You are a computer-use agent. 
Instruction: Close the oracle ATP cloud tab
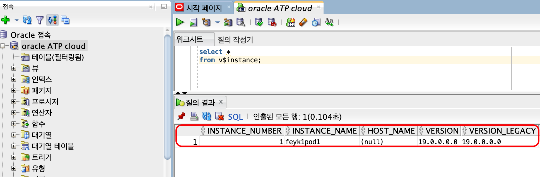(319, 7)
